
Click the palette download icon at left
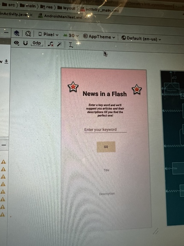tap(6, 61)
